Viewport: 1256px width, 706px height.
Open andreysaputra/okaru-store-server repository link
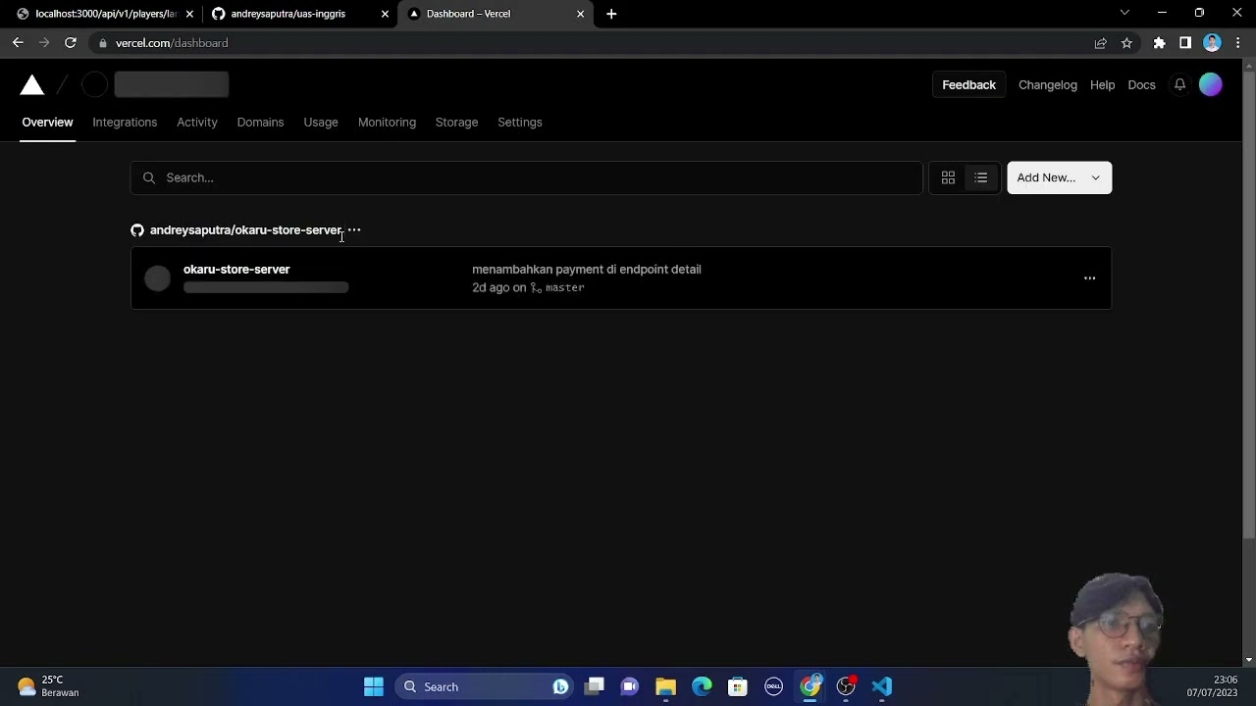pyautogui.click(x=245, y=230)
